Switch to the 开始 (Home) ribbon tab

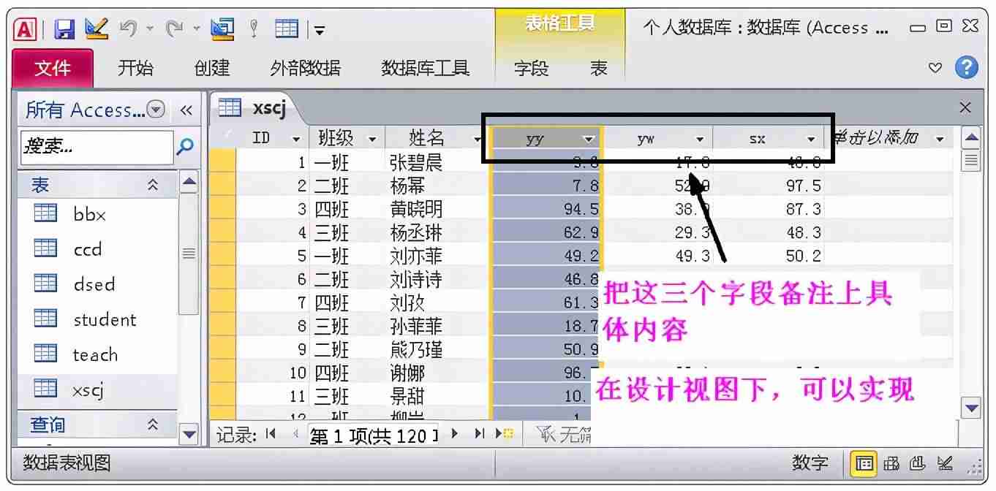(x=136, y=69)
